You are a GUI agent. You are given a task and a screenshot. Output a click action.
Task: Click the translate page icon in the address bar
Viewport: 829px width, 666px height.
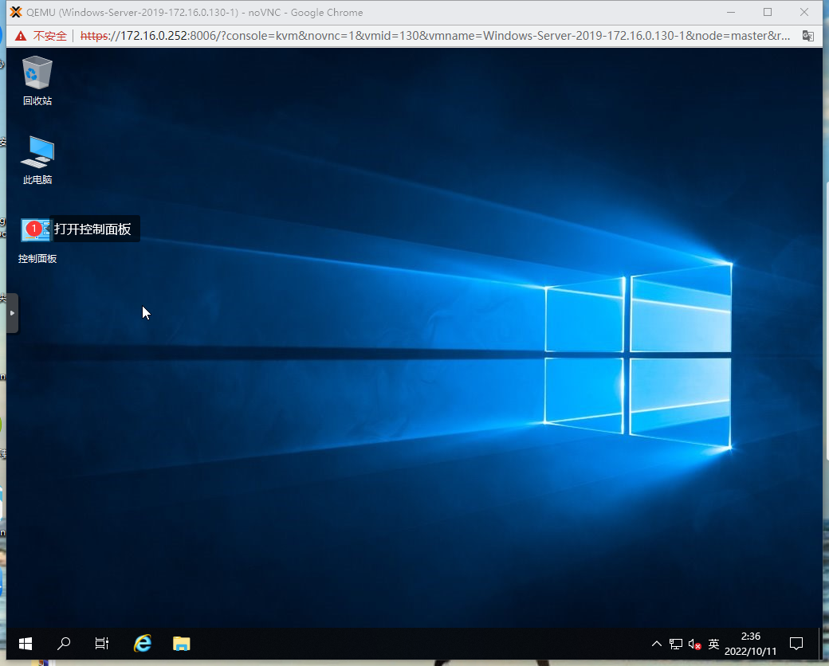(x=807, y=35)
